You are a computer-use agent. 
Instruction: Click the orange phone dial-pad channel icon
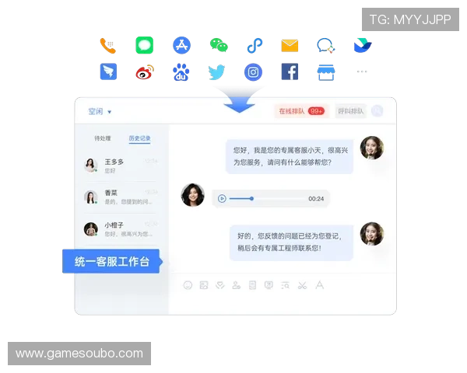click(x=108, y=46)
